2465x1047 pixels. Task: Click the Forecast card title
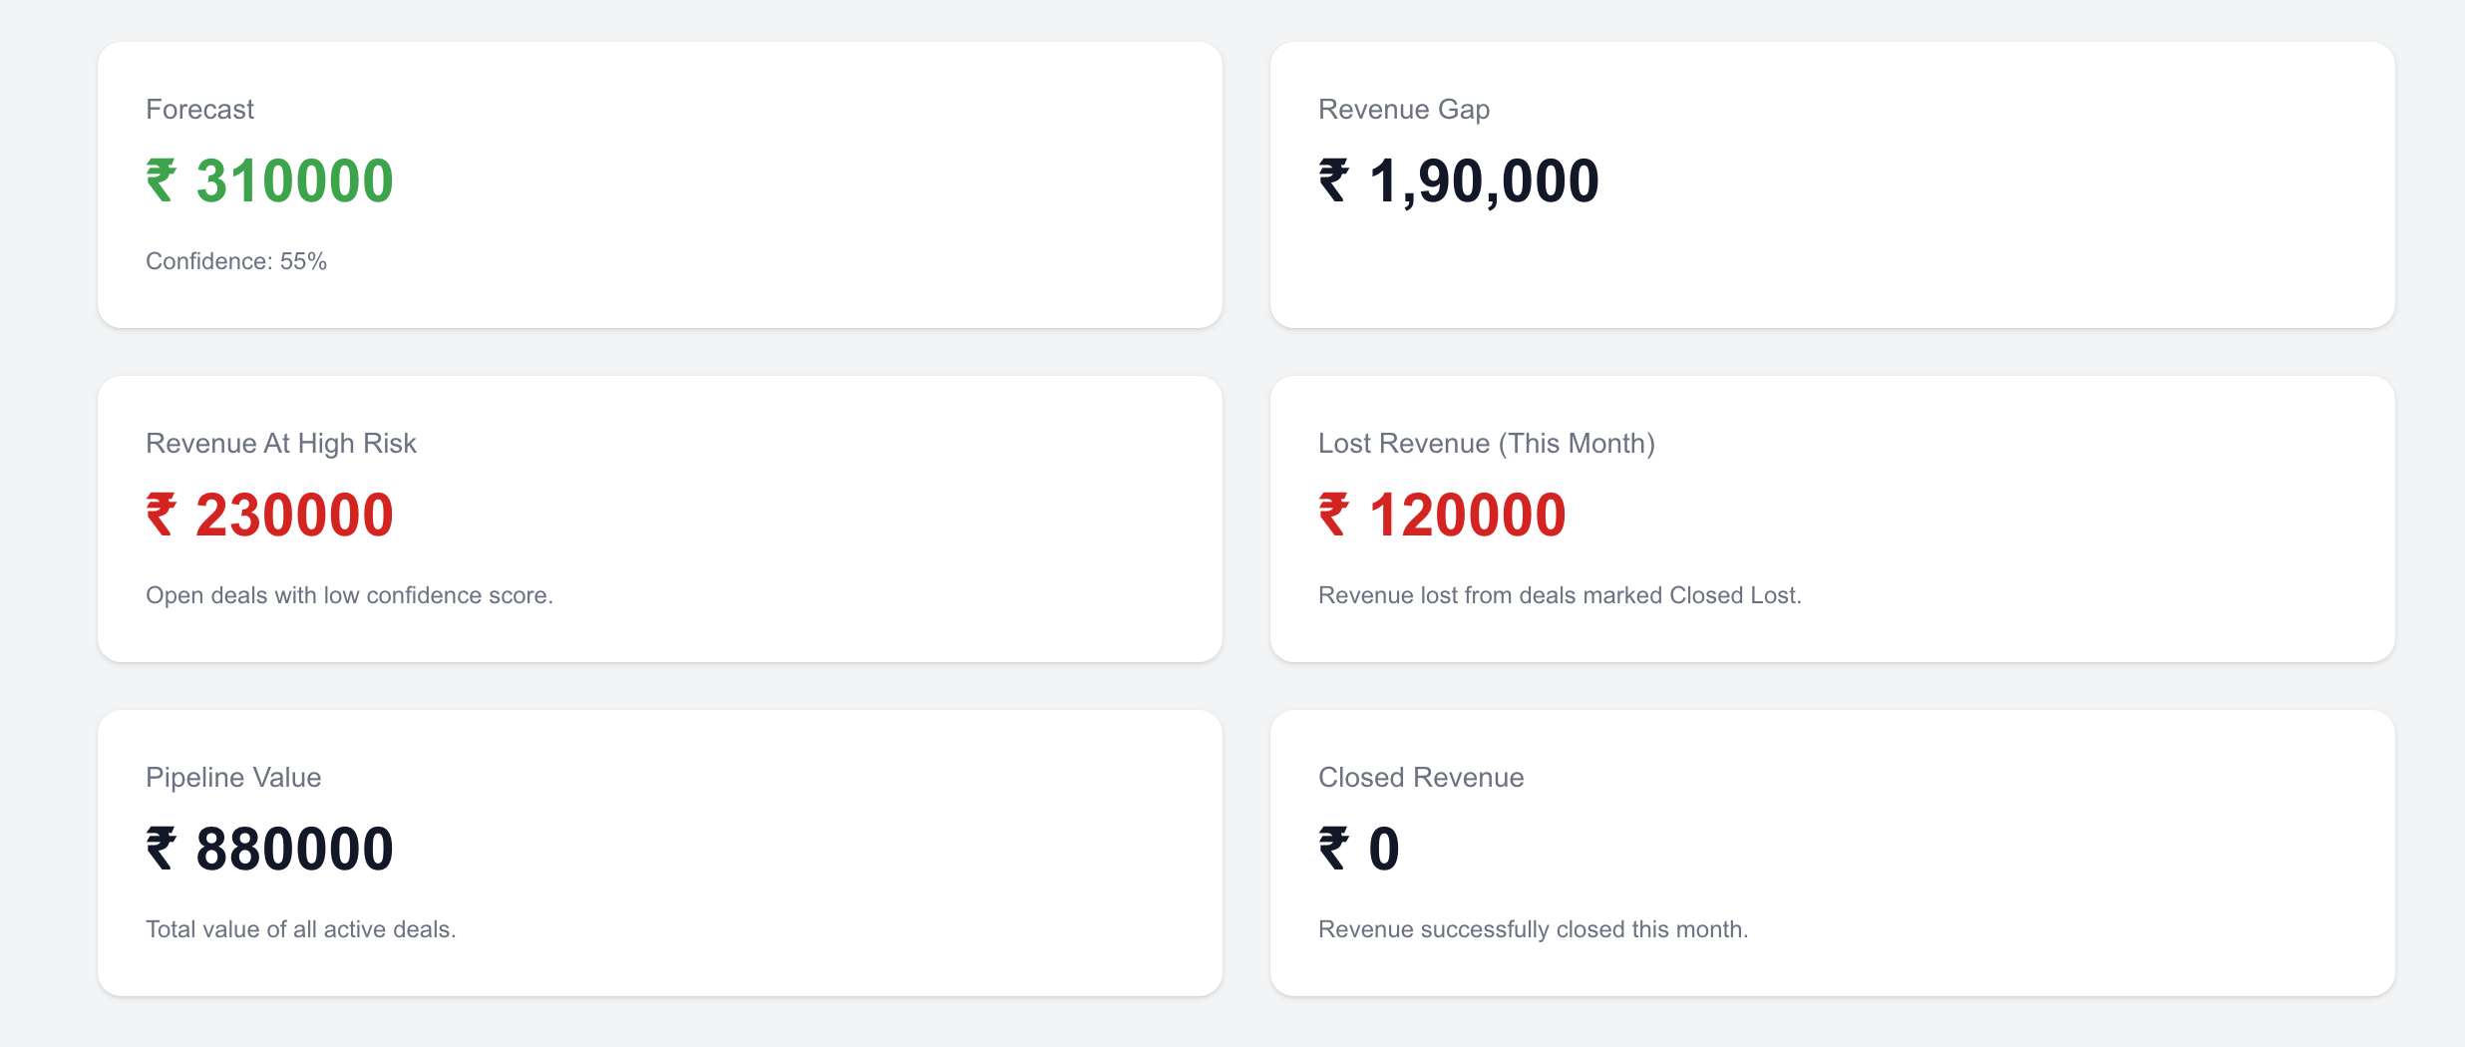click(x=199, y=110)
